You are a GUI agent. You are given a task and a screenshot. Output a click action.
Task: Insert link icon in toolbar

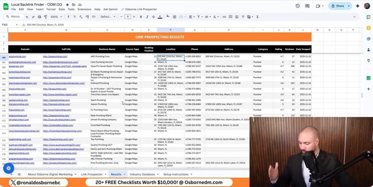point(224,17)
